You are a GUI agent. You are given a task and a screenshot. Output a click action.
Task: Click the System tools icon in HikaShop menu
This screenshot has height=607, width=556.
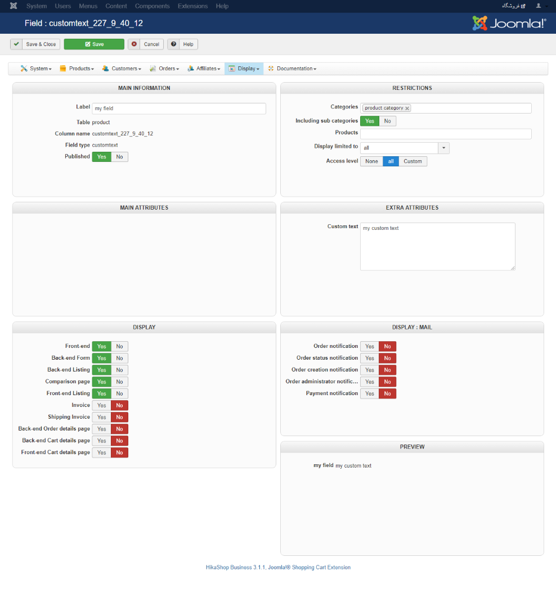click(x=24, y=69)
